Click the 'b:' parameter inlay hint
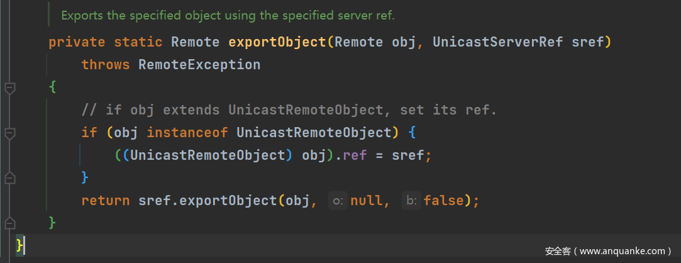 (411, 201)
